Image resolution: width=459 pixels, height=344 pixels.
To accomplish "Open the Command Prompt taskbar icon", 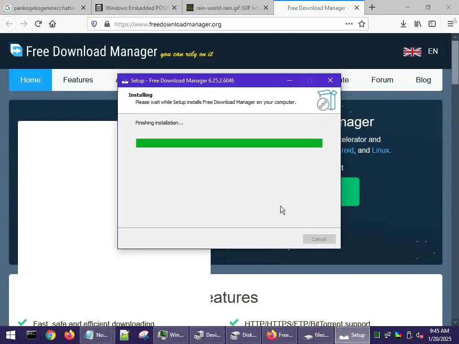I will [x=31, y=335].
